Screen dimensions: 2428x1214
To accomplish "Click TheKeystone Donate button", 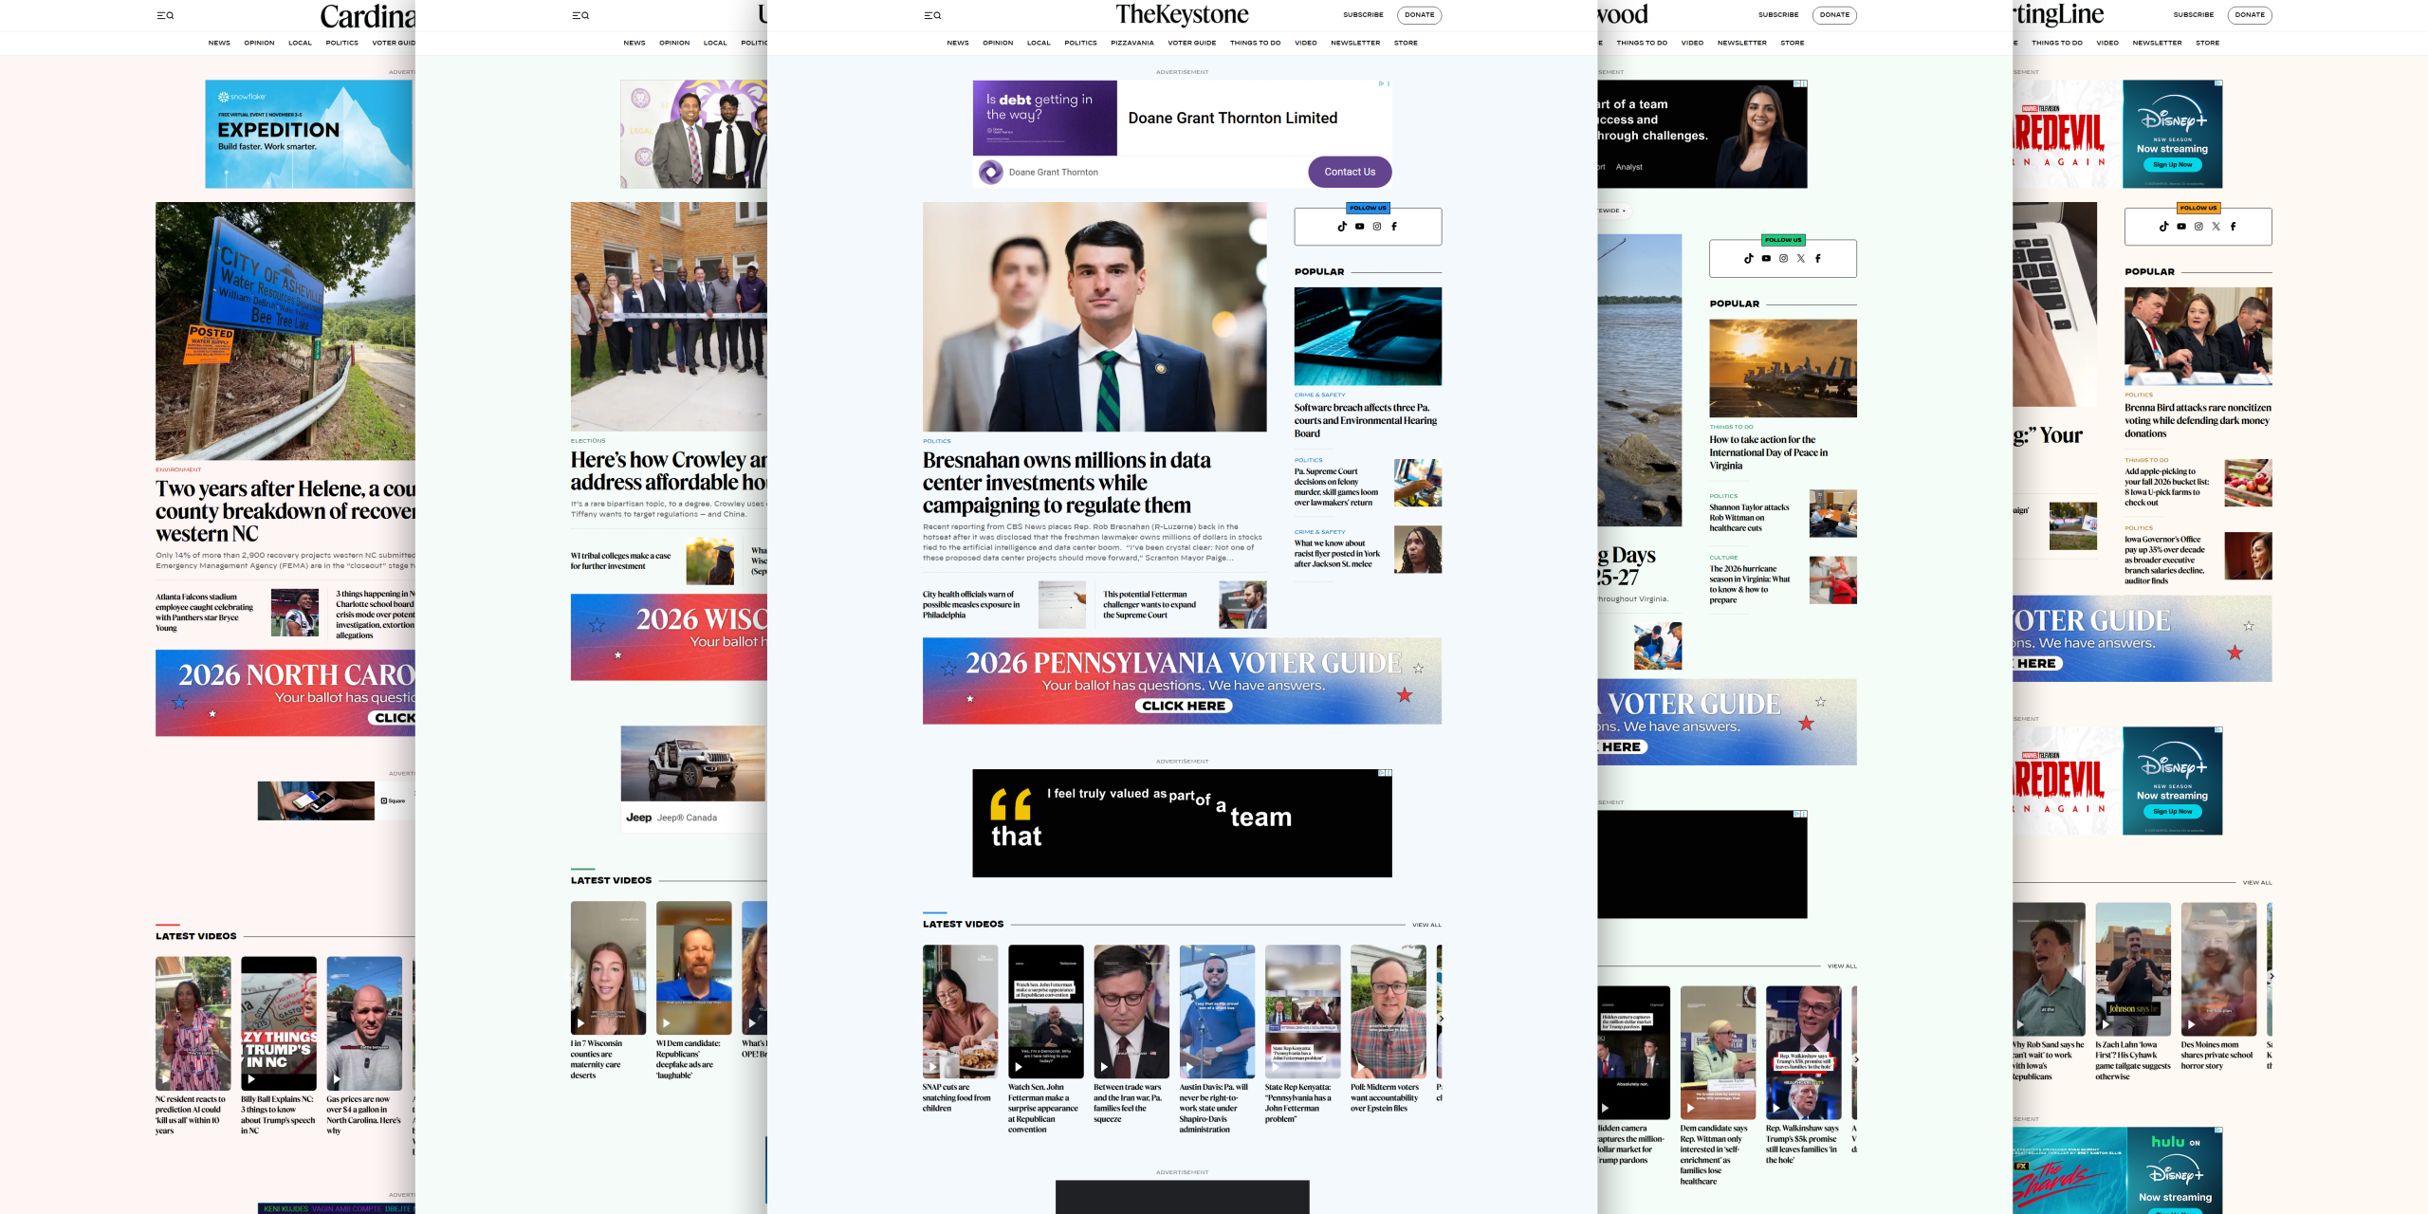I will tap(1420, 15).
